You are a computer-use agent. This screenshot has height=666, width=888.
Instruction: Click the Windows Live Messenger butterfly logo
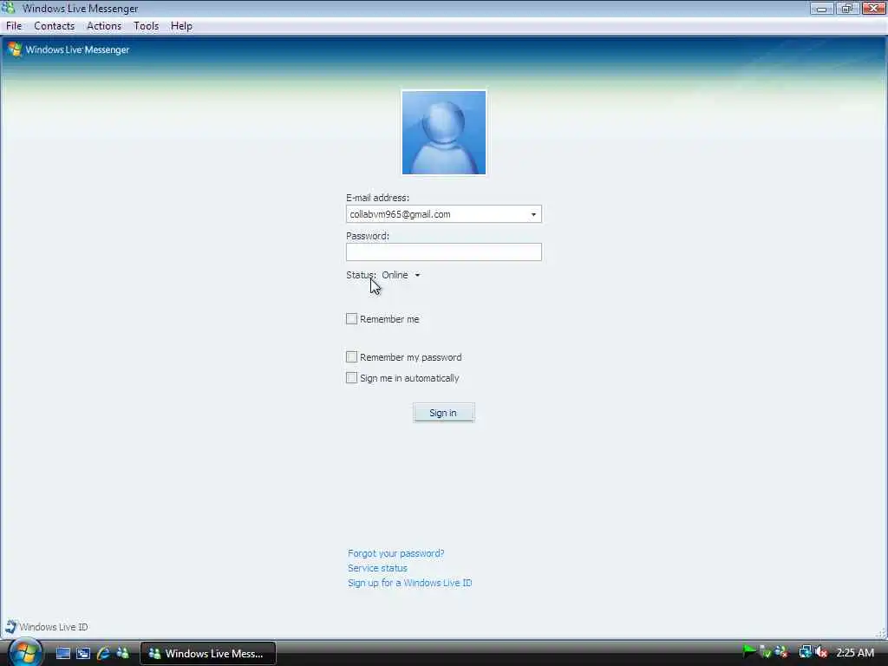coord(15,49)
